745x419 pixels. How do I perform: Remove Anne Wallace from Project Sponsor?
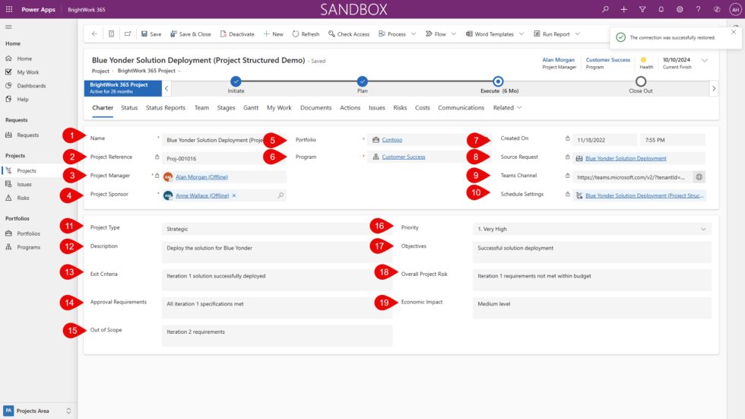pyautogui.click(x=234, y=195)
